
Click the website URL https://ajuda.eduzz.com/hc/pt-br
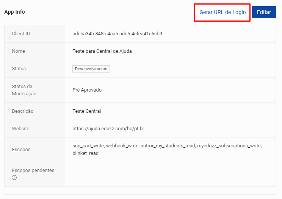pos(108,128)
